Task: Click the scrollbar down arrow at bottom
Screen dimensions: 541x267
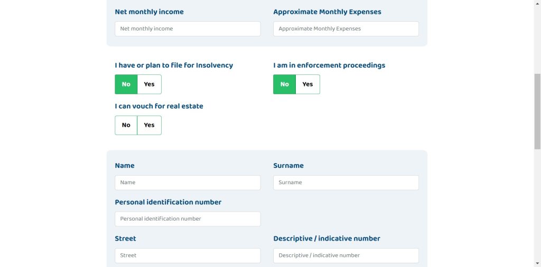Action: pyautogui.click(x=537, y=264)
